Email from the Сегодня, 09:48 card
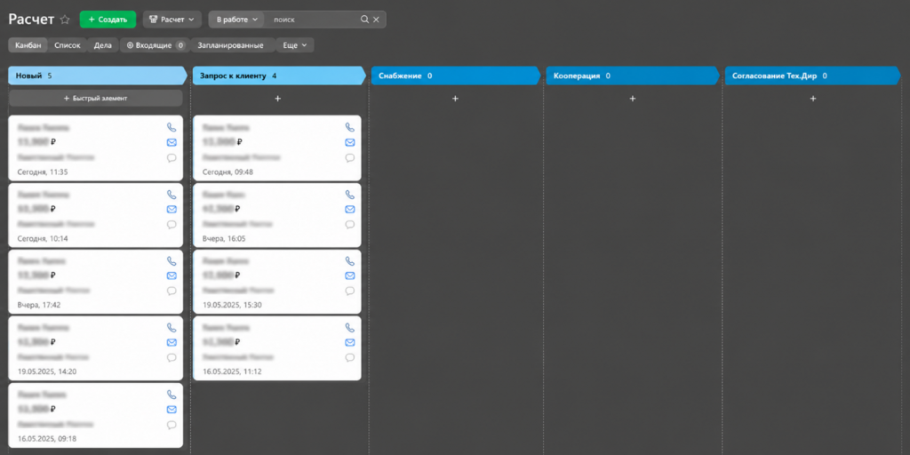 point(349,142)
